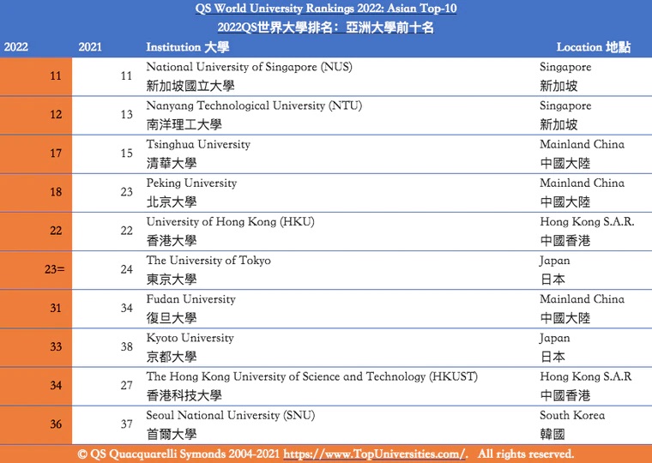The height and width of the screenshot is (463, 652).
Task: Click 'Hong Kong S.A.R.' location in HKU row
Action: tap(587, 221)
